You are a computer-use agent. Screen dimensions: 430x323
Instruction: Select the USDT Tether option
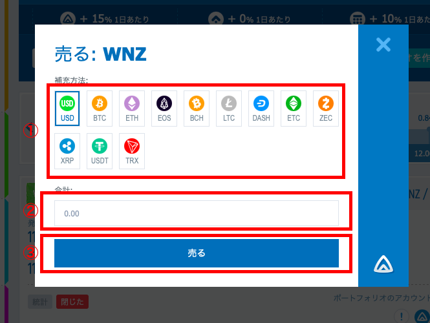(100, 151)
